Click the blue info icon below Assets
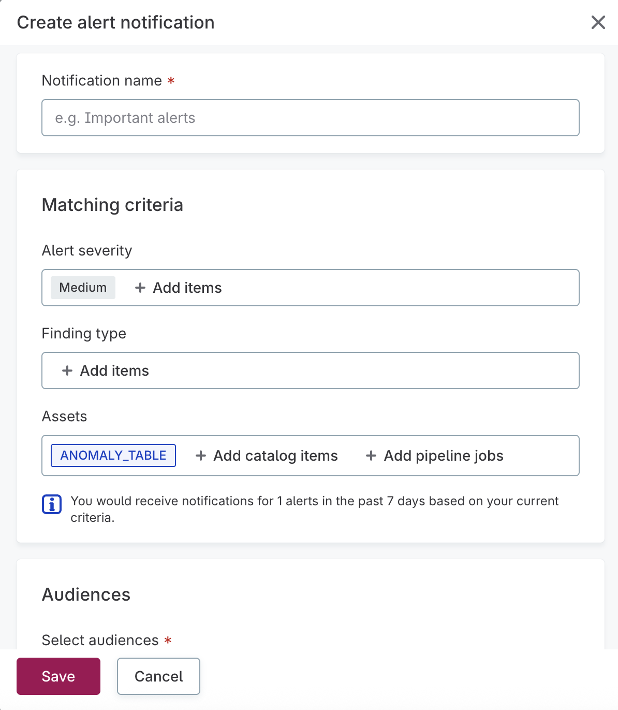Viewport: 618px width, 710px height. click(51, 504)
